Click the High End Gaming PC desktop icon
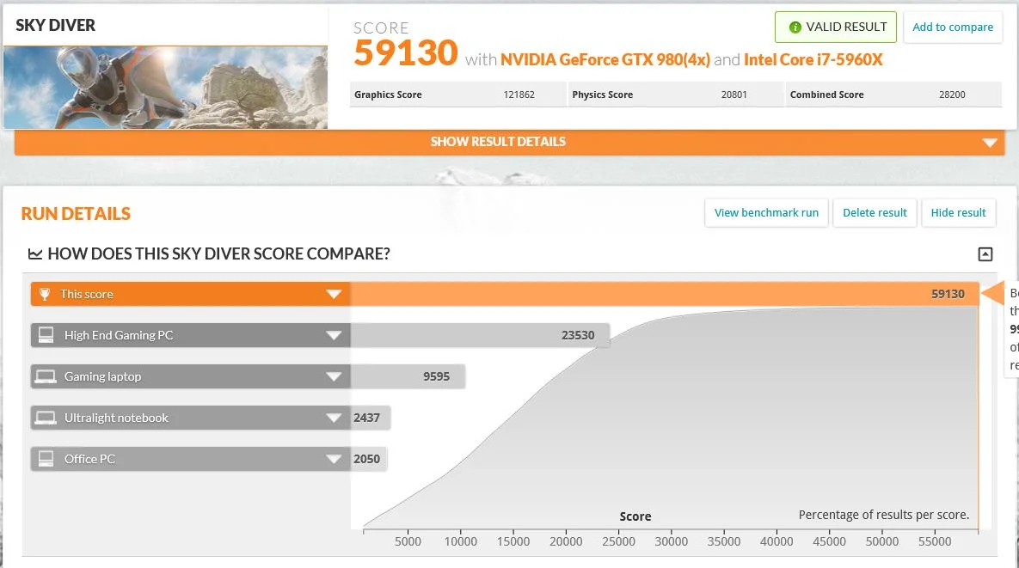Image resolution: width=1019 pixels, height=568 pixels. 46,335
